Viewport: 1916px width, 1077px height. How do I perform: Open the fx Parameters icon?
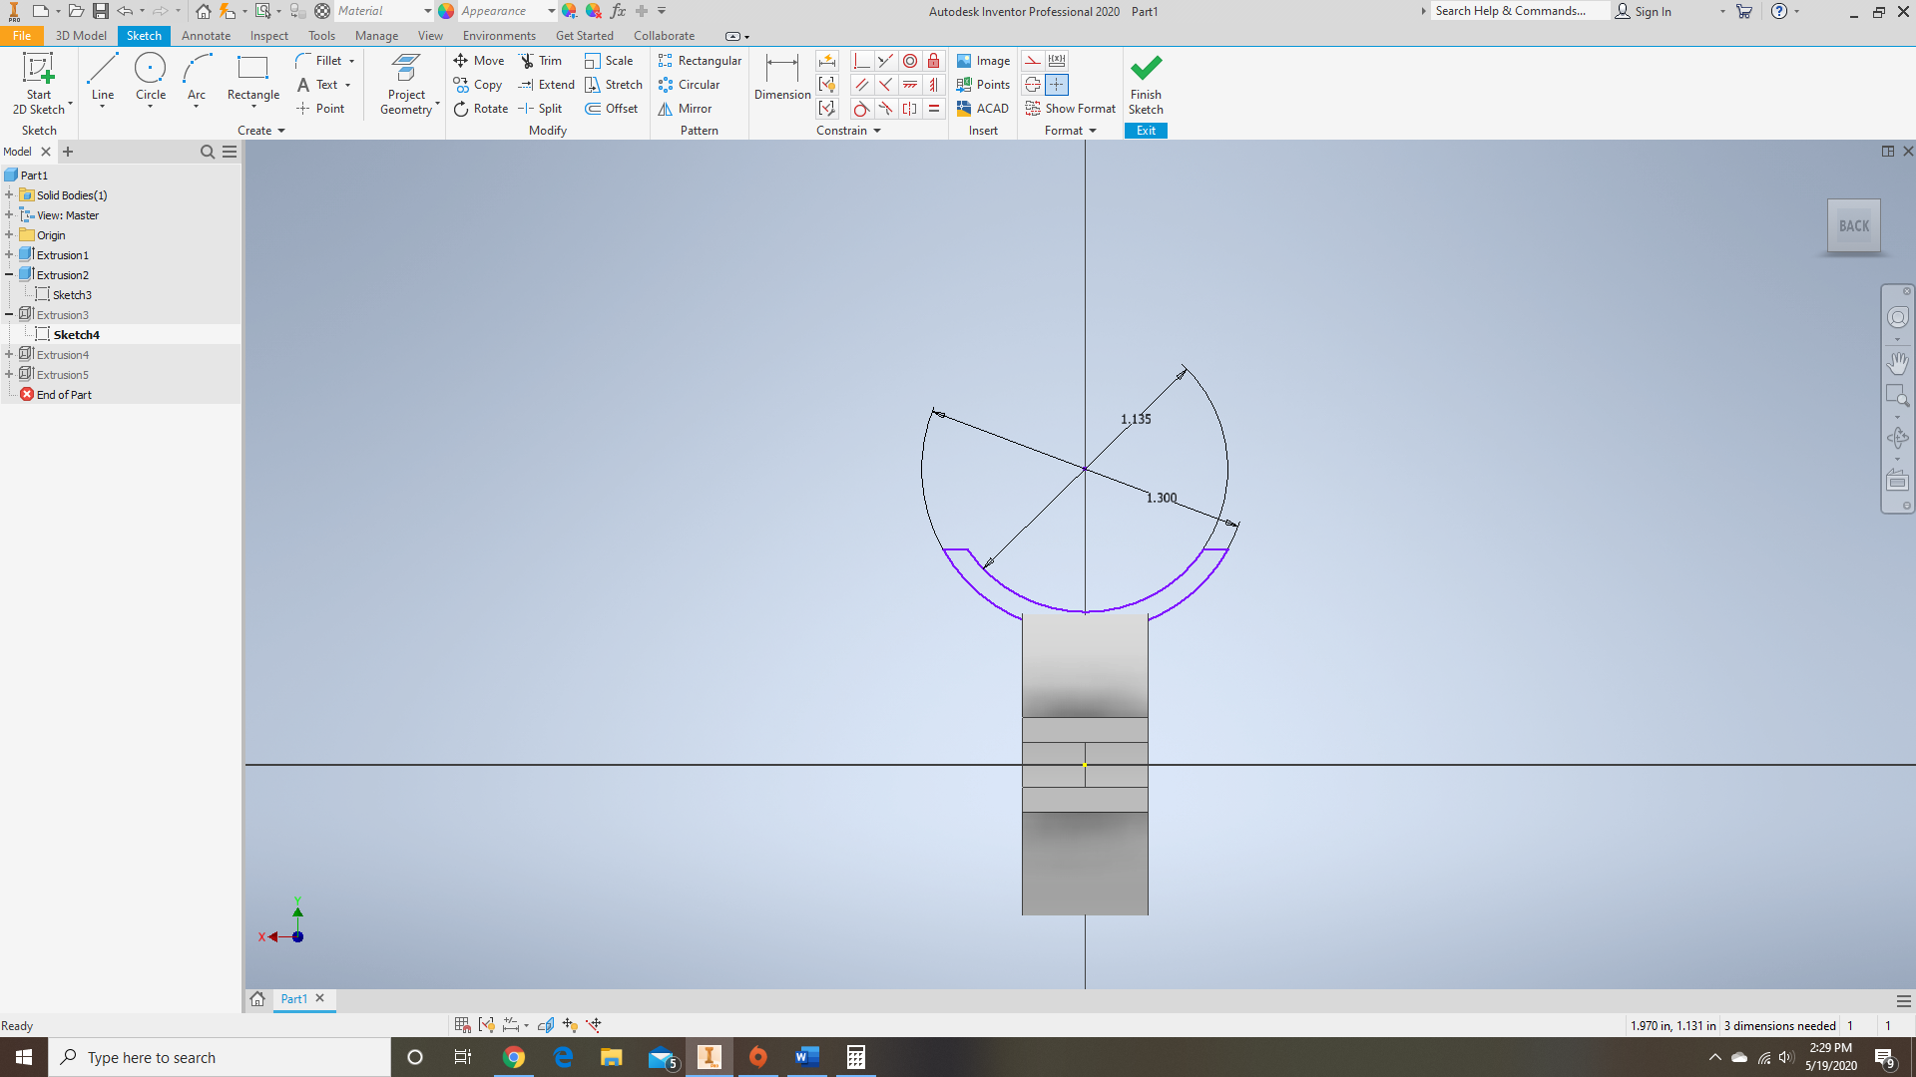pyautogui.click(x=618, y=11)
